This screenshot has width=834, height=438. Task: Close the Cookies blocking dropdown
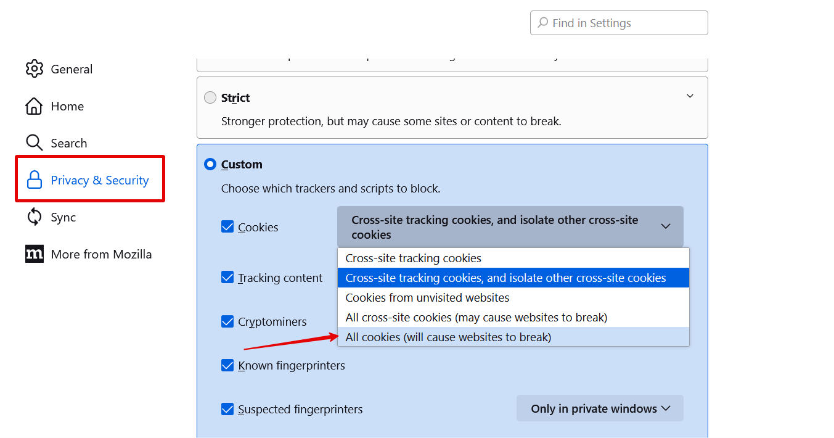(x=510, y=227)
